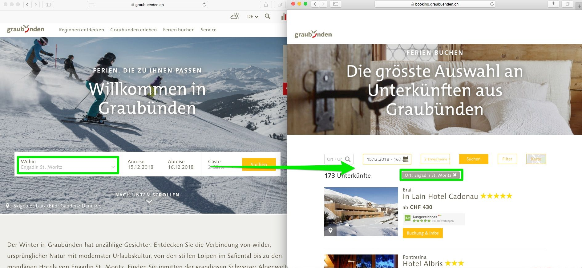Toggle sidebar in right Safari window

tap(336, 4)
